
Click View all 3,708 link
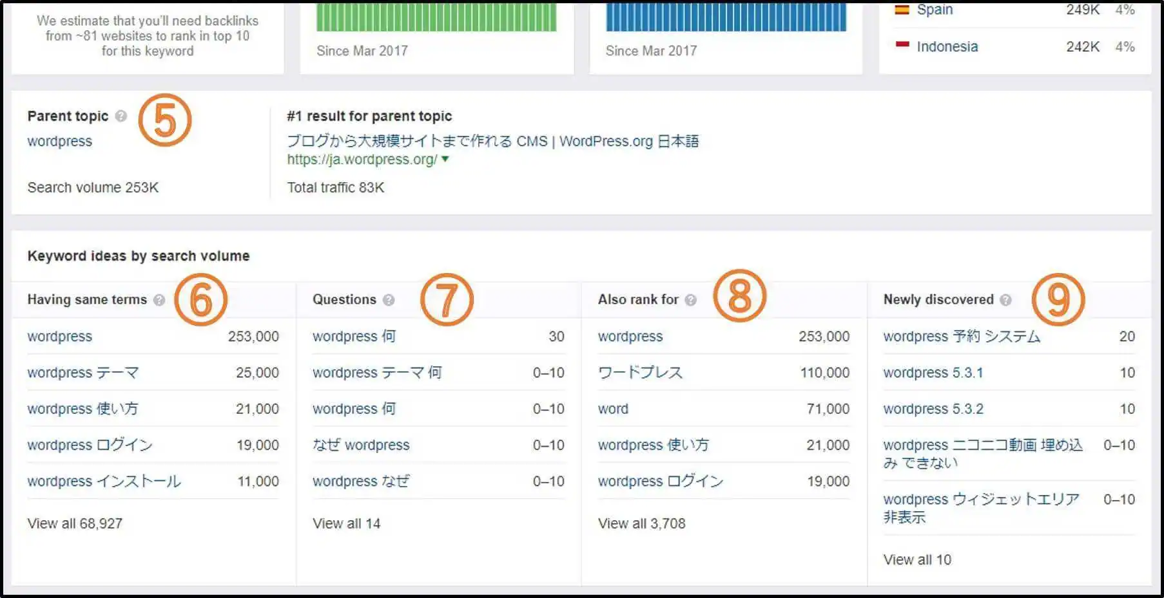(x=642, y=523)
